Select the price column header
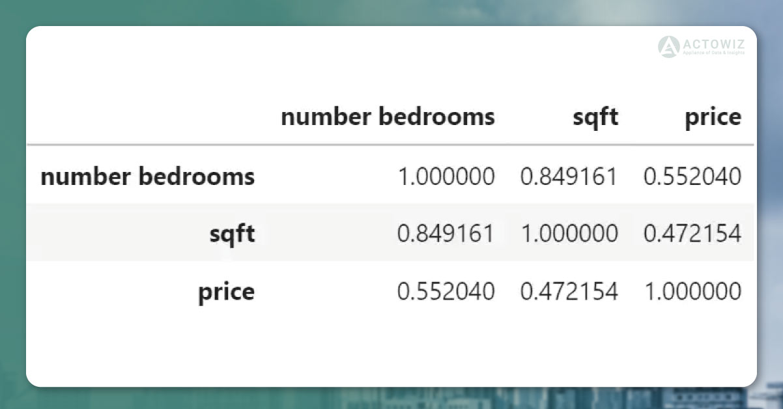Viewport: 783px width, 409px height. pos(713,118)
